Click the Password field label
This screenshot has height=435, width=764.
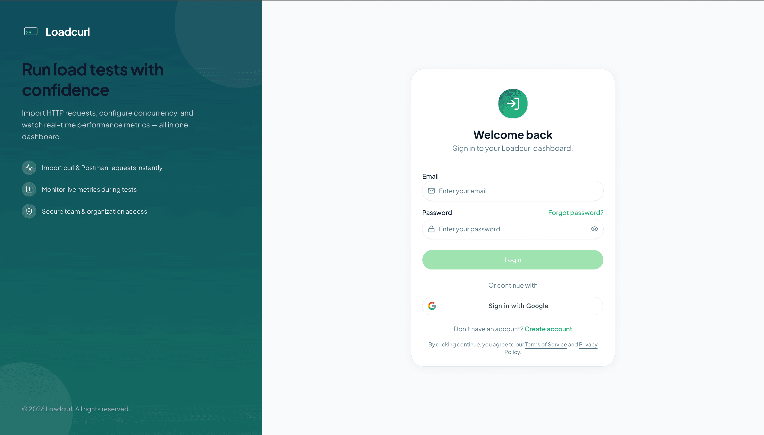[x=437, y=213]
